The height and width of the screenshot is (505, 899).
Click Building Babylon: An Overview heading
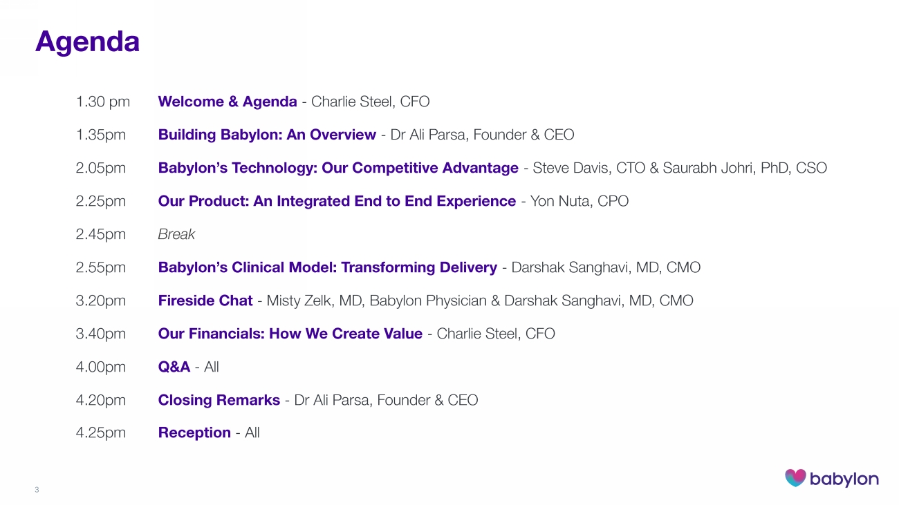click(x=267, y=135)
